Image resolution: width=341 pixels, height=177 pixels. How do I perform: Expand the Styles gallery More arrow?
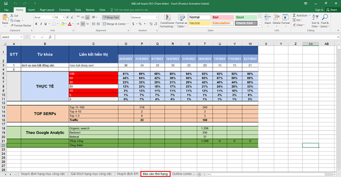tap(259, 25)
